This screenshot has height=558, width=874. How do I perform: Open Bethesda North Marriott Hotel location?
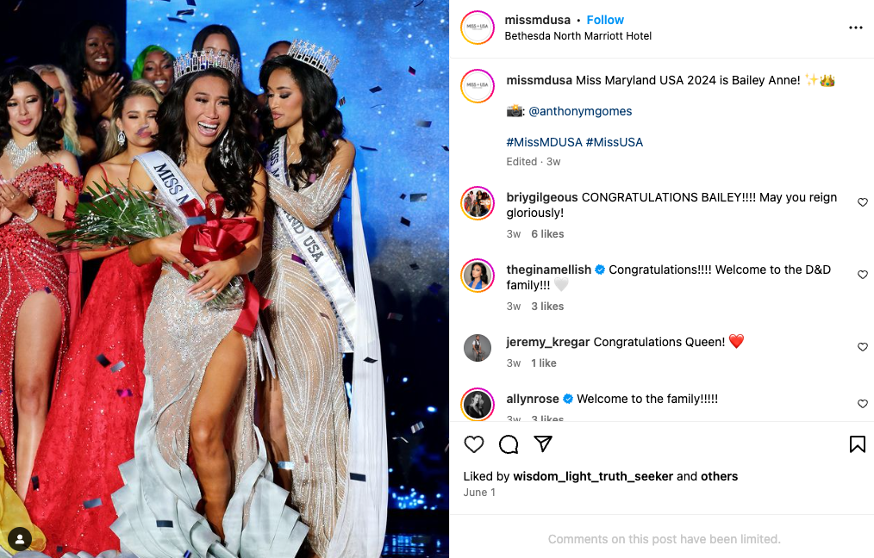578,35
